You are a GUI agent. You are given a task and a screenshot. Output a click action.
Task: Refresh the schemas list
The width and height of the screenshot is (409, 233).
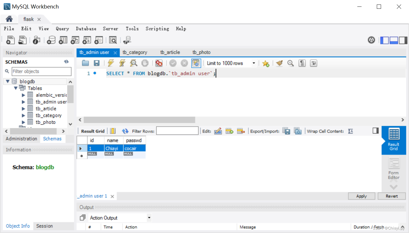point(66,62)
